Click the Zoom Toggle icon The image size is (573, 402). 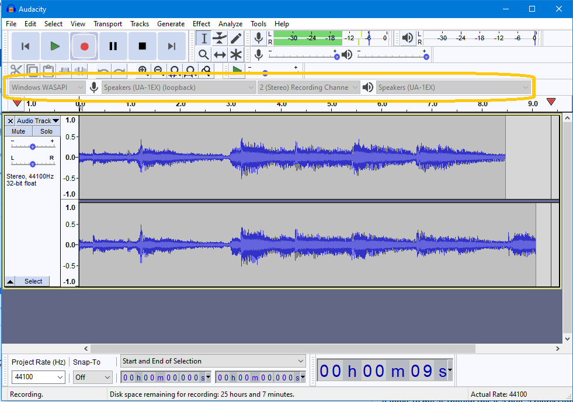tap(206, 71)
